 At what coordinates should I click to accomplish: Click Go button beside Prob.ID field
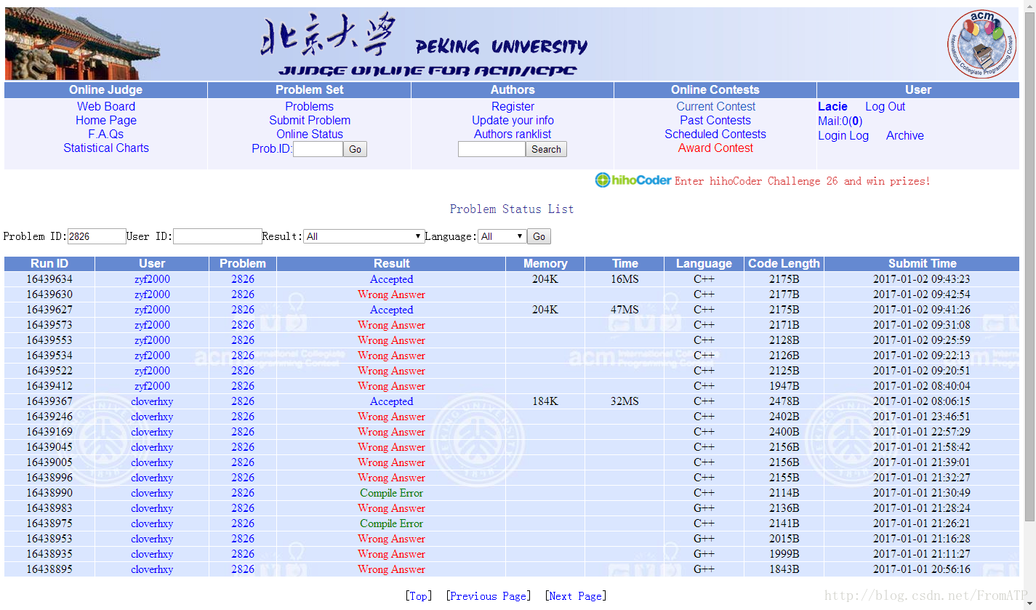tap(355, 149)
